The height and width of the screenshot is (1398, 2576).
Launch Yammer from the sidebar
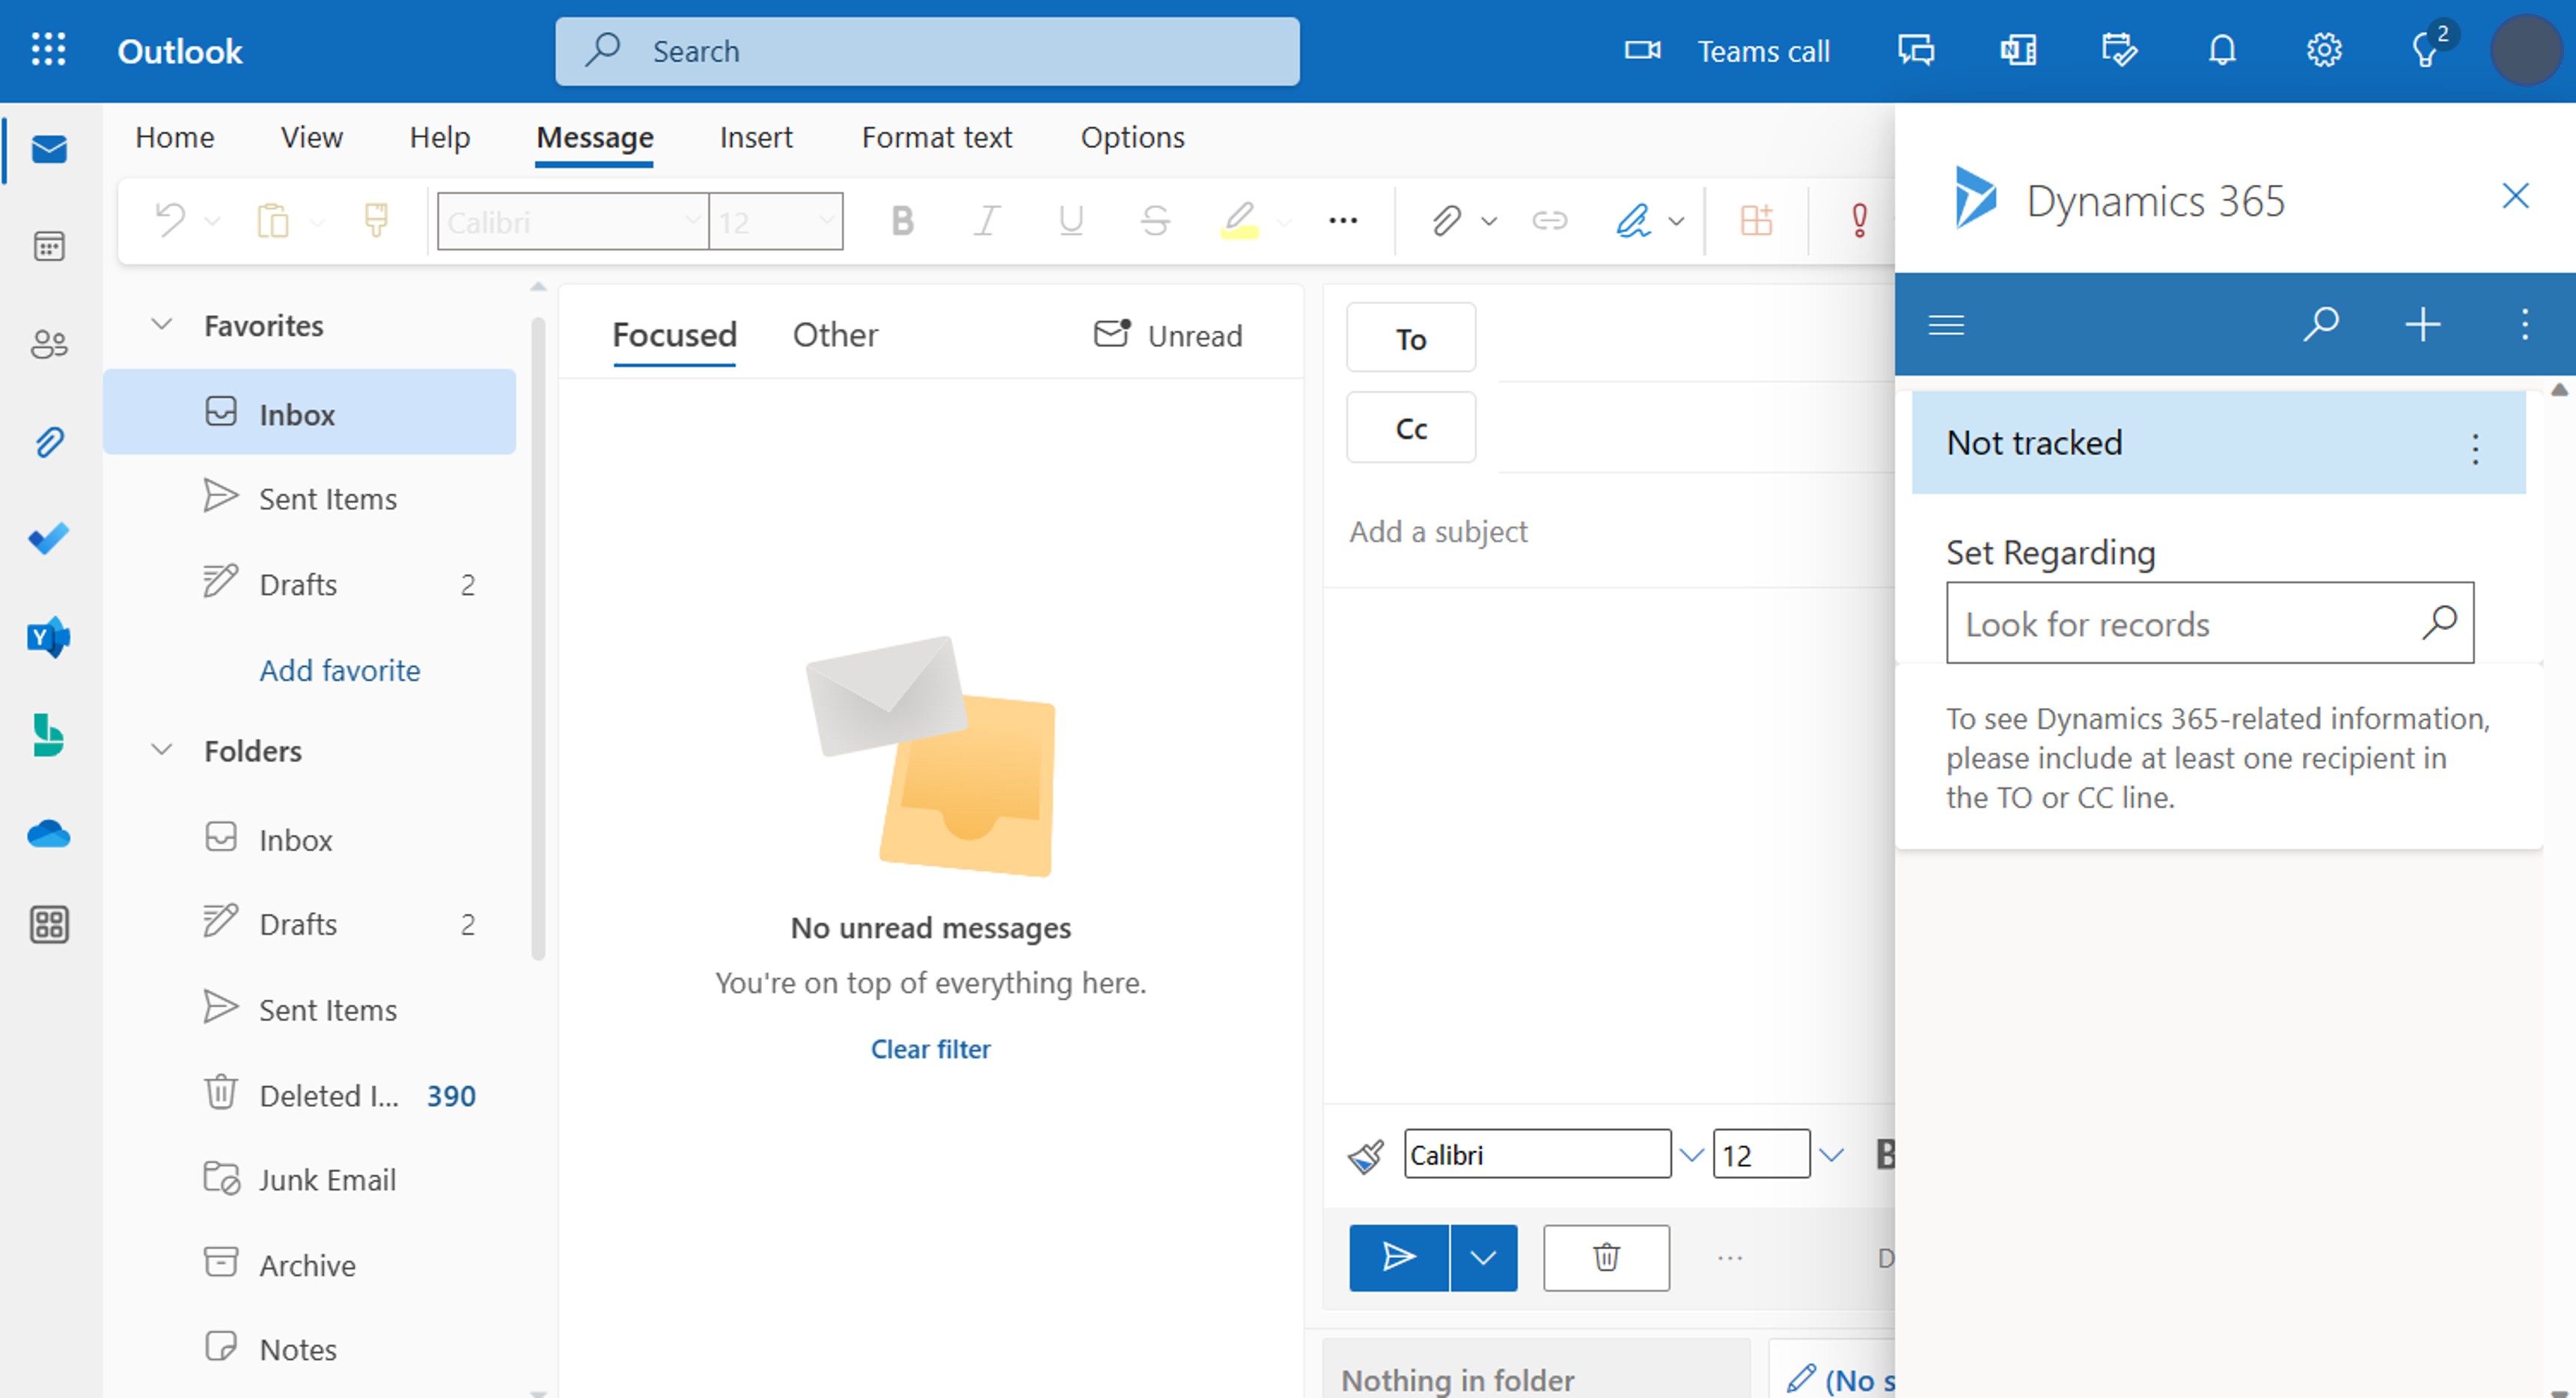(x=48, y=637)
